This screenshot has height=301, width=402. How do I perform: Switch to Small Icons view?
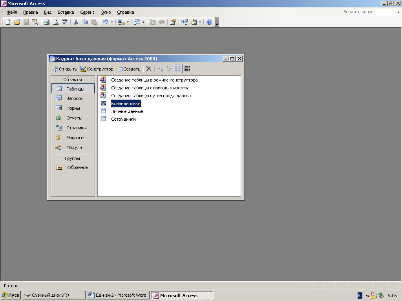point(169,69)
